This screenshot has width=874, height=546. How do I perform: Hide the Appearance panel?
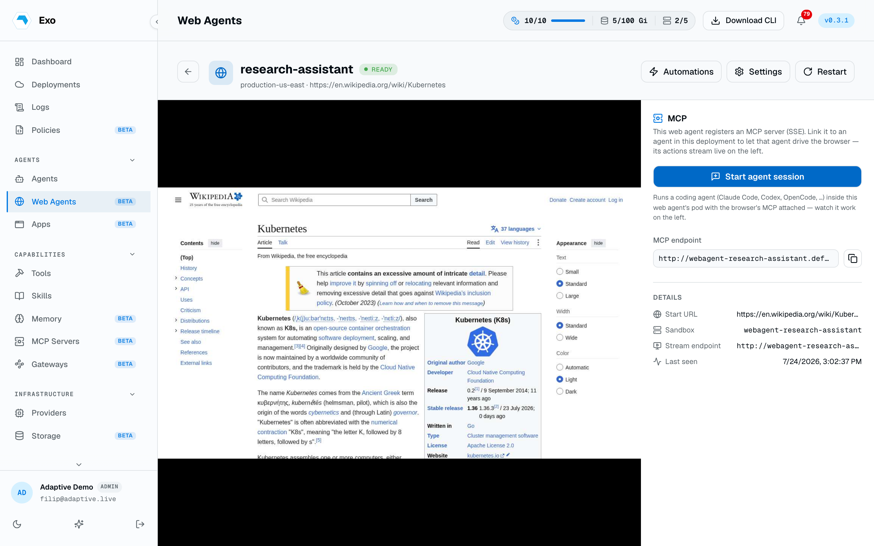click(598, 243)
